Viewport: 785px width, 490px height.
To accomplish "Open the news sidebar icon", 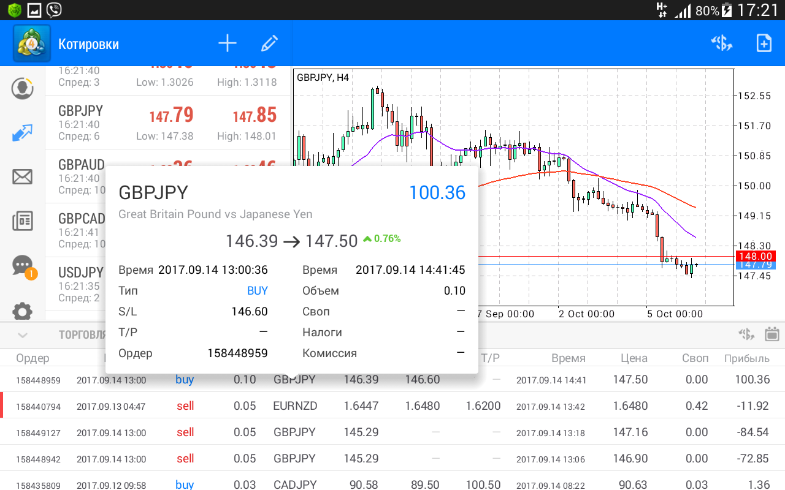I will coord(23,221).
